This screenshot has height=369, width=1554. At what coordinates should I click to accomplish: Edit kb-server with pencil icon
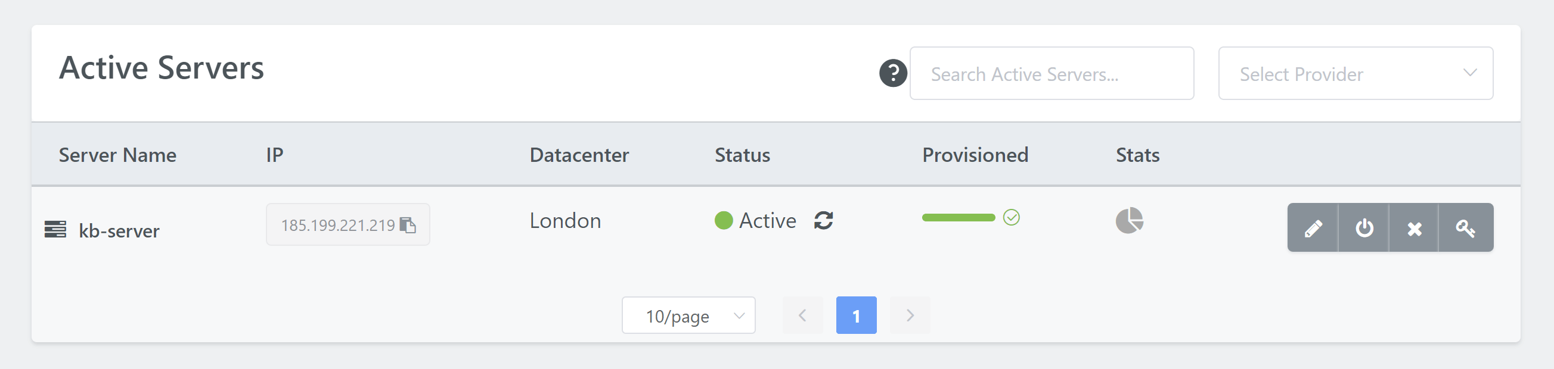pyautogui.click(x=1313, y=227)
